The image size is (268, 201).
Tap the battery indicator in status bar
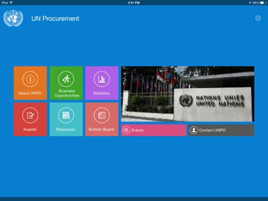coord(263,3)
